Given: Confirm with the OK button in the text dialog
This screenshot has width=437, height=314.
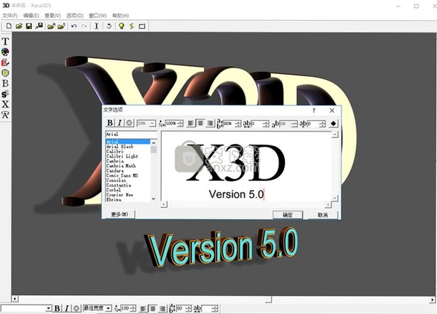Looking at the screenshot, I should point(288,214).
